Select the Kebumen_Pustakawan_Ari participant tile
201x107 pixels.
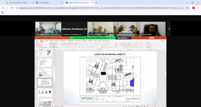pos(74,29)
